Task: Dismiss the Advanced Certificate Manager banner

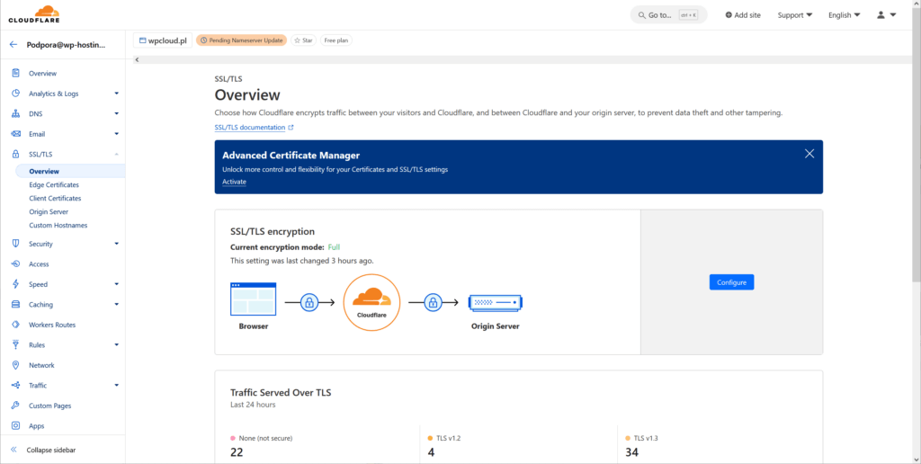Action: 809,154
